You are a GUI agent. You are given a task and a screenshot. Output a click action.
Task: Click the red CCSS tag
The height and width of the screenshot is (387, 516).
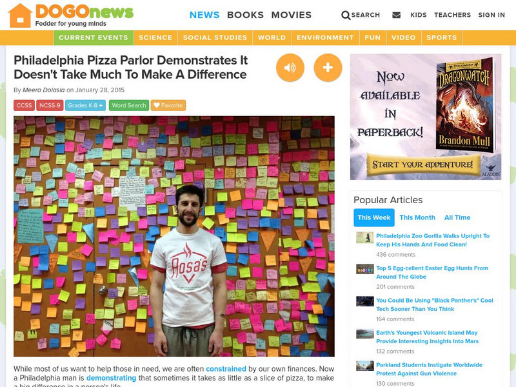coord(24,105)
